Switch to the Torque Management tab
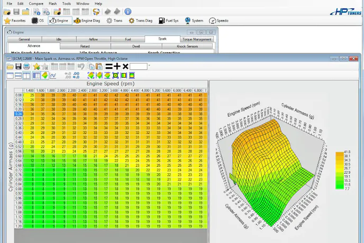The height and width of the screenshot is (243, 364). point(197,39)
